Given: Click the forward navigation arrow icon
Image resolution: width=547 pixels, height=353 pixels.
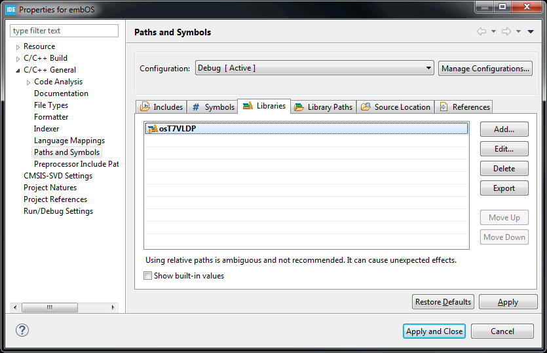Looking at the screenshot, I should 506,32.
